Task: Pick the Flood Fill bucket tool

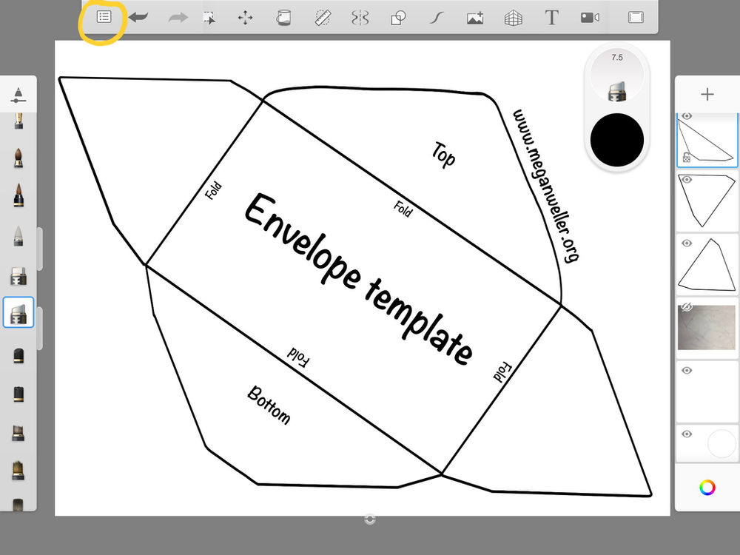Action: coord(283,18)
